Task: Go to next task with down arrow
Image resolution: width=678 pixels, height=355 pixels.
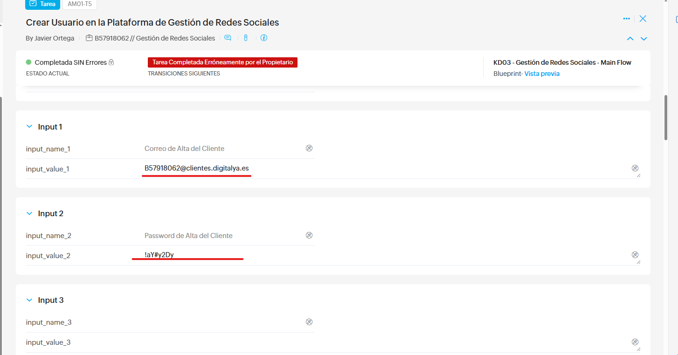Action: tap(644, 39)
